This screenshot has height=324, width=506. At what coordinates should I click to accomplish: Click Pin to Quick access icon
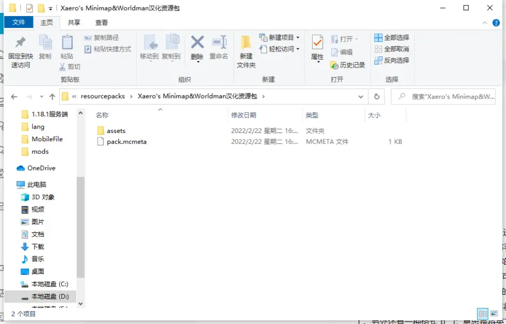pos(20,42)
